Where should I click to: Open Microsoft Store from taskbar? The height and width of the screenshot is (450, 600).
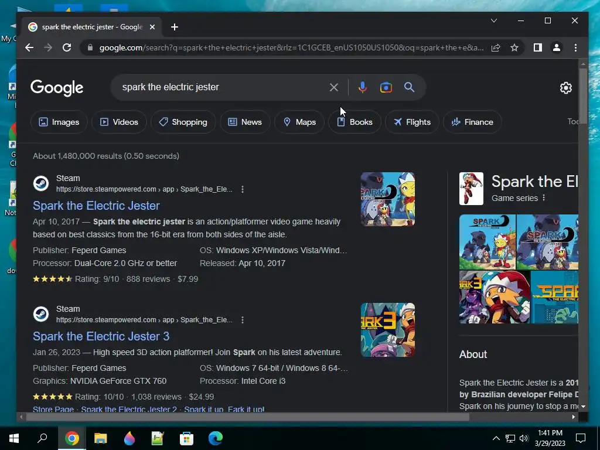pyautogui.click(x=187, y=438)
